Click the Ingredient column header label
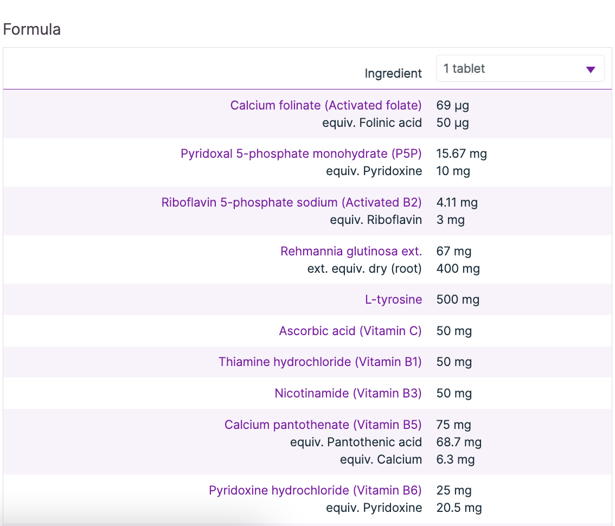Screen dimensions: 615x526 click(x=393, y=74)
